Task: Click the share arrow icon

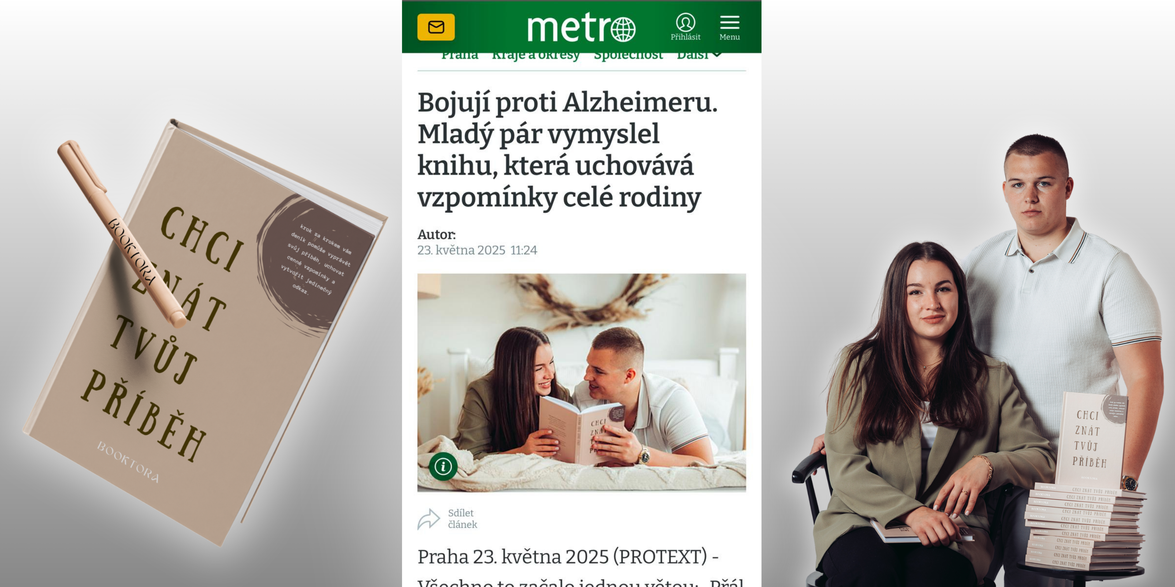Action: (428, 519)
